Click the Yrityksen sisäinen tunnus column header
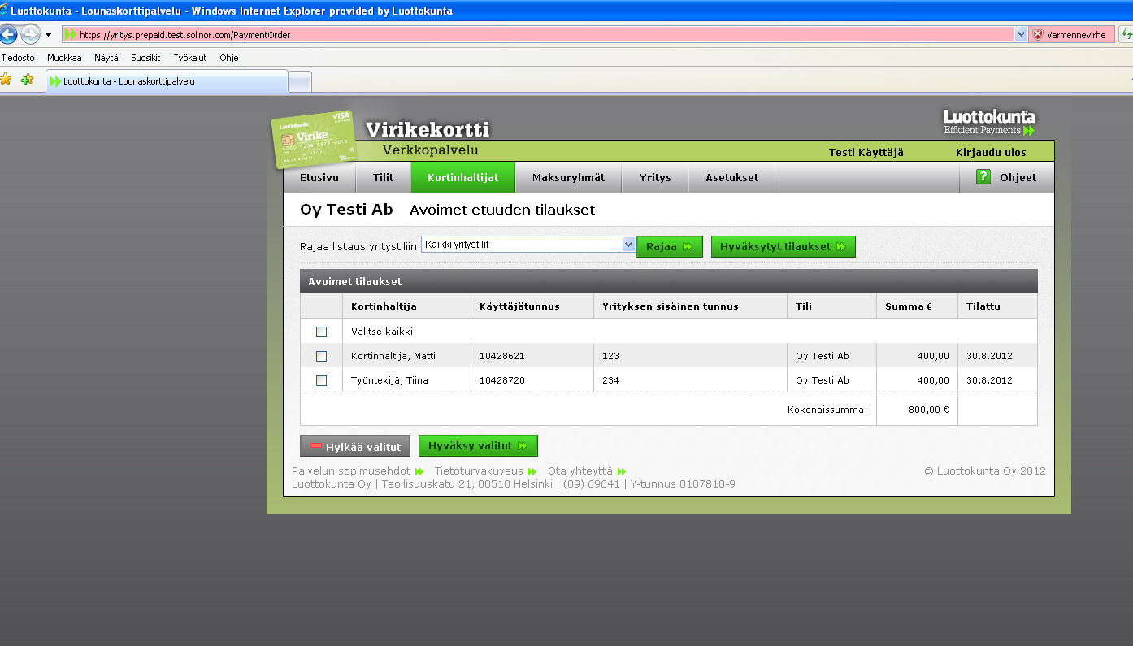Image resolution: width=1133 pixels, height=646 pixels. pyautogui.click(x=671, y=306)
